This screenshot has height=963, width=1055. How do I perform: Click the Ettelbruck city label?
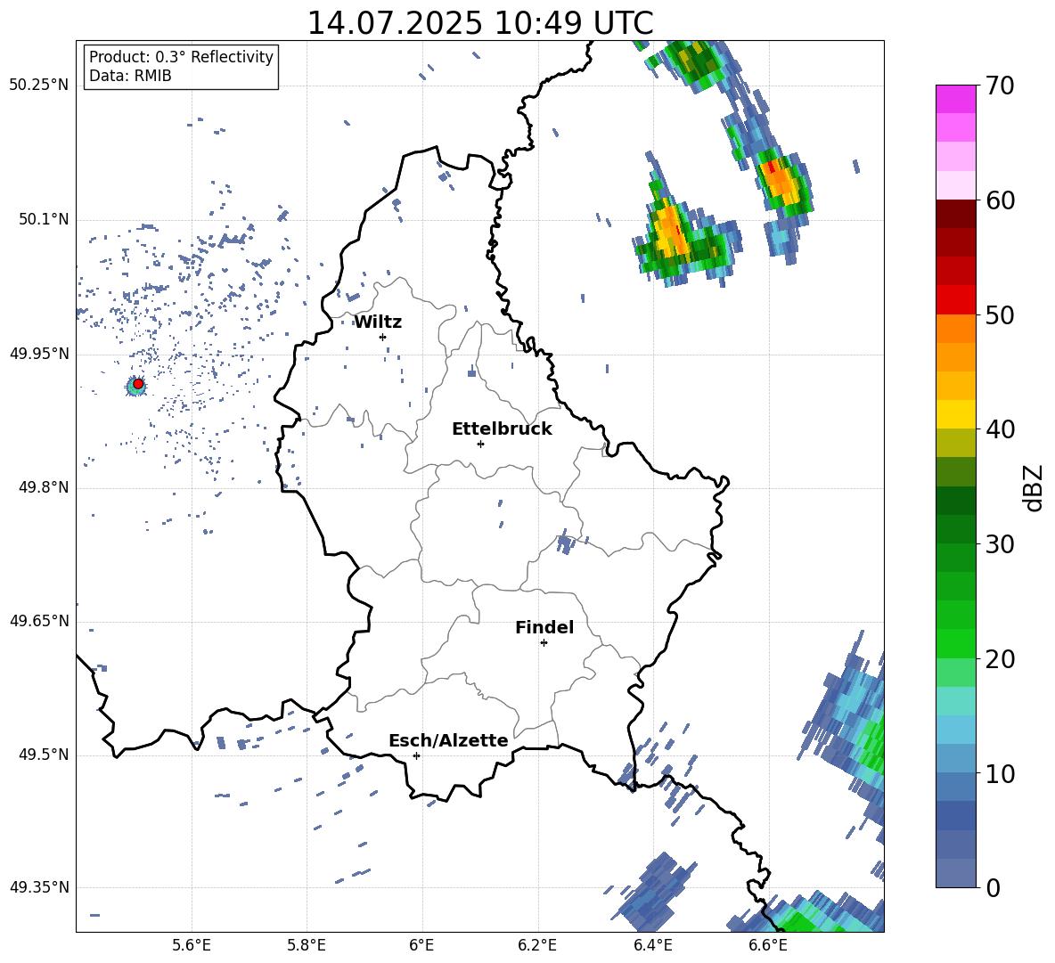pos(502,429)
